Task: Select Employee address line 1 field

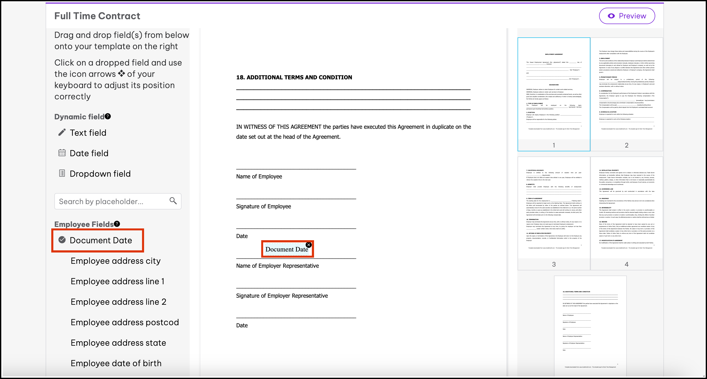Action: pyautogui.click(x=117, y=281)
